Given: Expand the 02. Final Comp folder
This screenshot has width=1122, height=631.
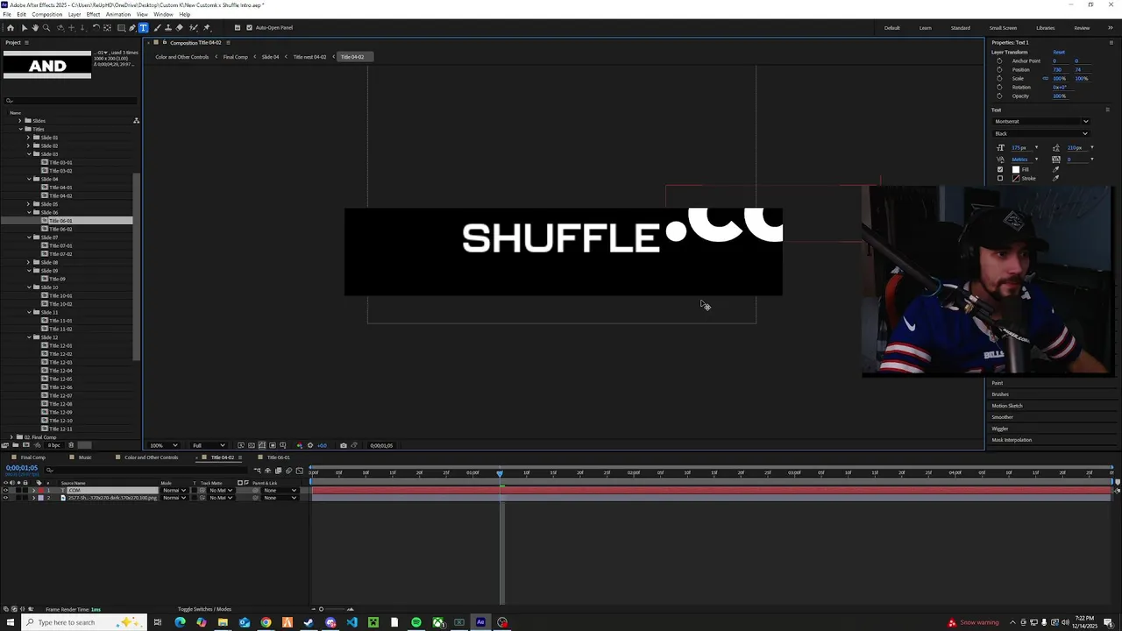Looking at the screenshot, I should 11,436.
